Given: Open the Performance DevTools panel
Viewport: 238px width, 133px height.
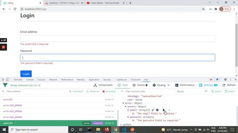Looking at the screenshot, I should (x=67, y=80).
